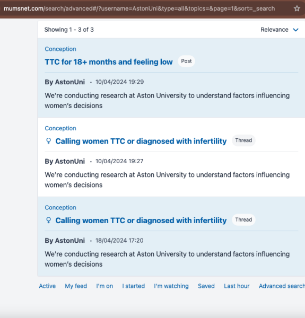
Task: Click the chevron next to Relevance
Action: [x=295, y=30]
